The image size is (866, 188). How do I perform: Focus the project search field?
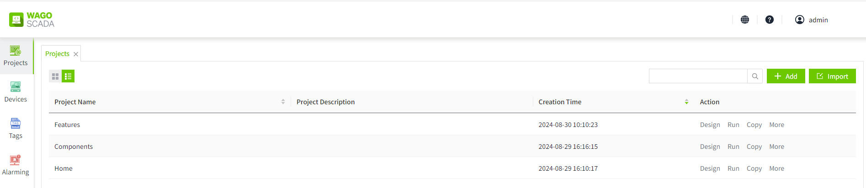pyautogui.click(x=698, y=76)
